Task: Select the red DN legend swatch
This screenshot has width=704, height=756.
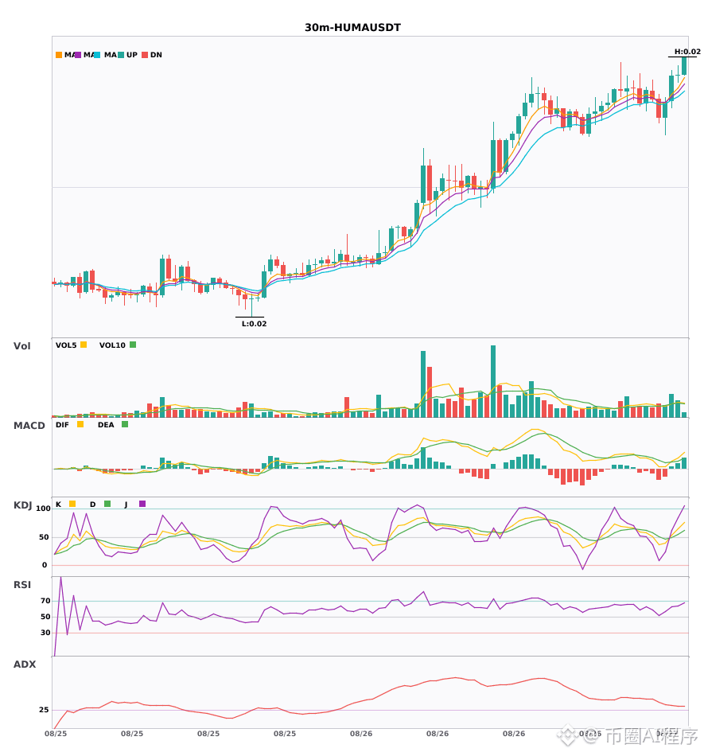Action: coord(145,55)
